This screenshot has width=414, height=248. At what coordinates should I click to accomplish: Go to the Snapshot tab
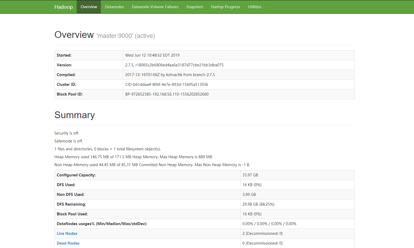coord(194,7)
